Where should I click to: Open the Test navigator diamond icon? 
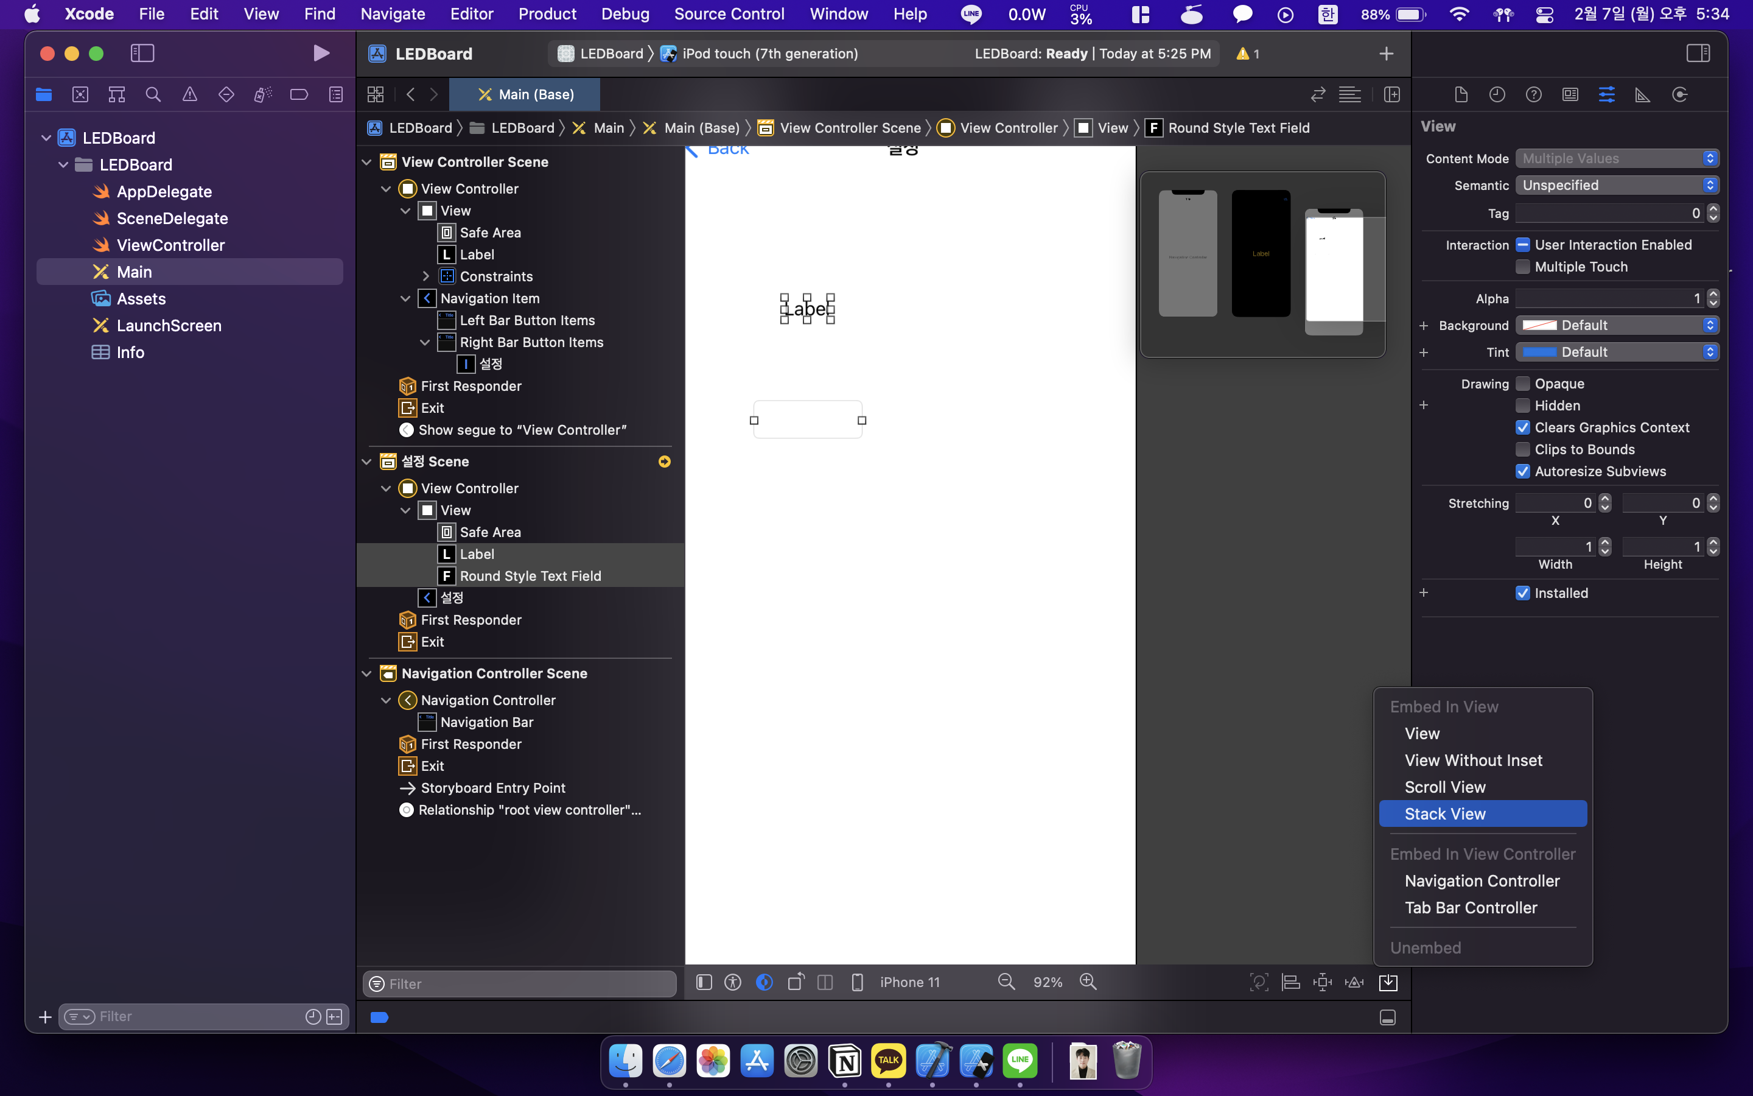(x=226, y=94)
